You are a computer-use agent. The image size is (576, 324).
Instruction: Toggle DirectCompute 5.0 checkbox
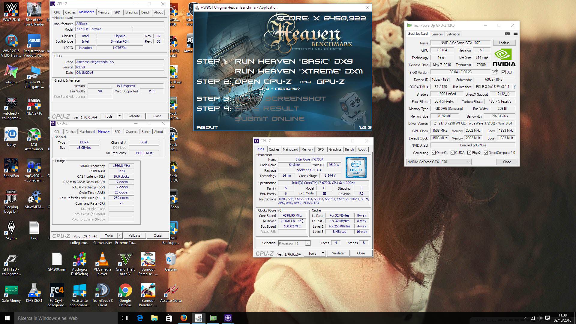point(486,153)
